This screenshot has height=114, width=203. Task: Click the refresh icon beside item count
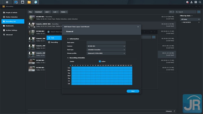tap(174, 111)
